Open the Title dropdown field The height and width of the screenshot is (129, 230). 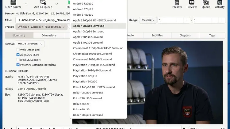tap(43, 20)
